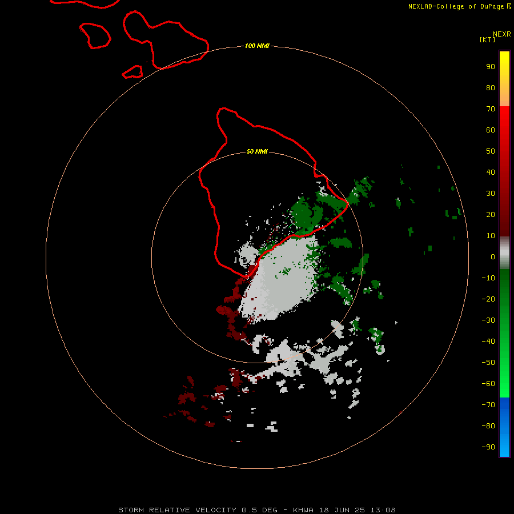Click the -90 value on the velocity scale
This screenshot has width=514, height=514.
[x=488, y=447]
